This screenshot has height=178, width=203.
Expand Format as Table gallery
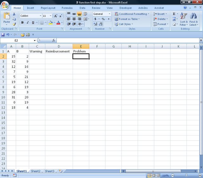coord(127,19)
